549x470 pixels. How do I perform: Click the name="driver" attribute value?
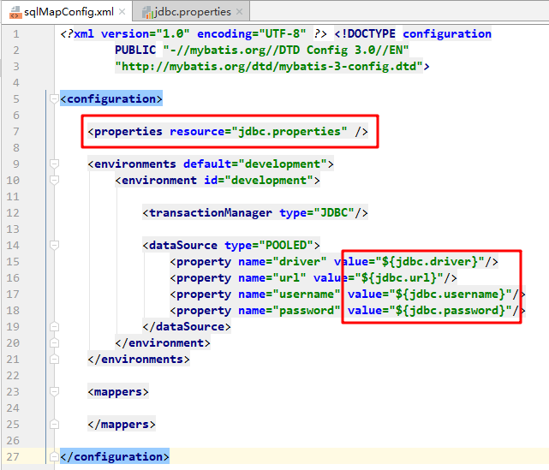(300, 262)
